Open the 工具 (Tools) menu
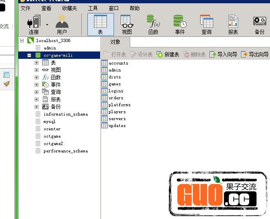The image size is (270, 219). click(93, 8)
